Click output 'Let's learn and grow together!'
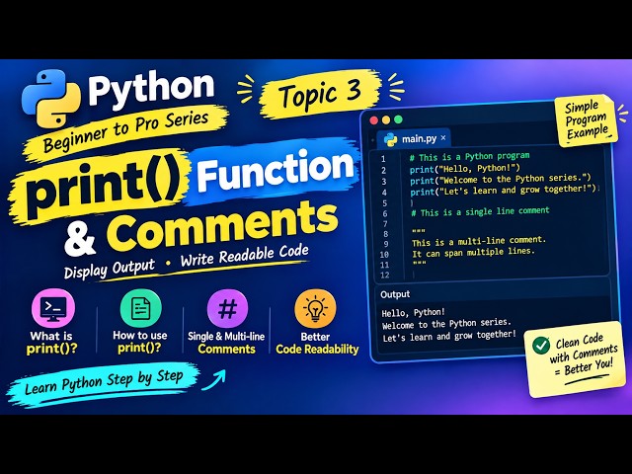This screenshot has height=474, width=632. click(x=449, y=336)
